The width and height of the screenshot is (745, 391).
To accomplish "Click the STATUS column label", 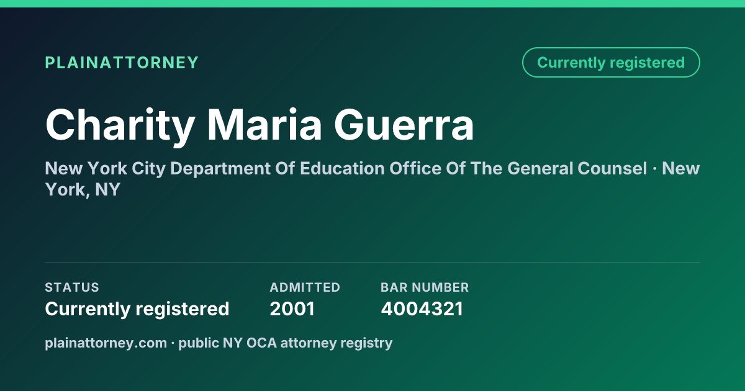I will coord(72,287).
